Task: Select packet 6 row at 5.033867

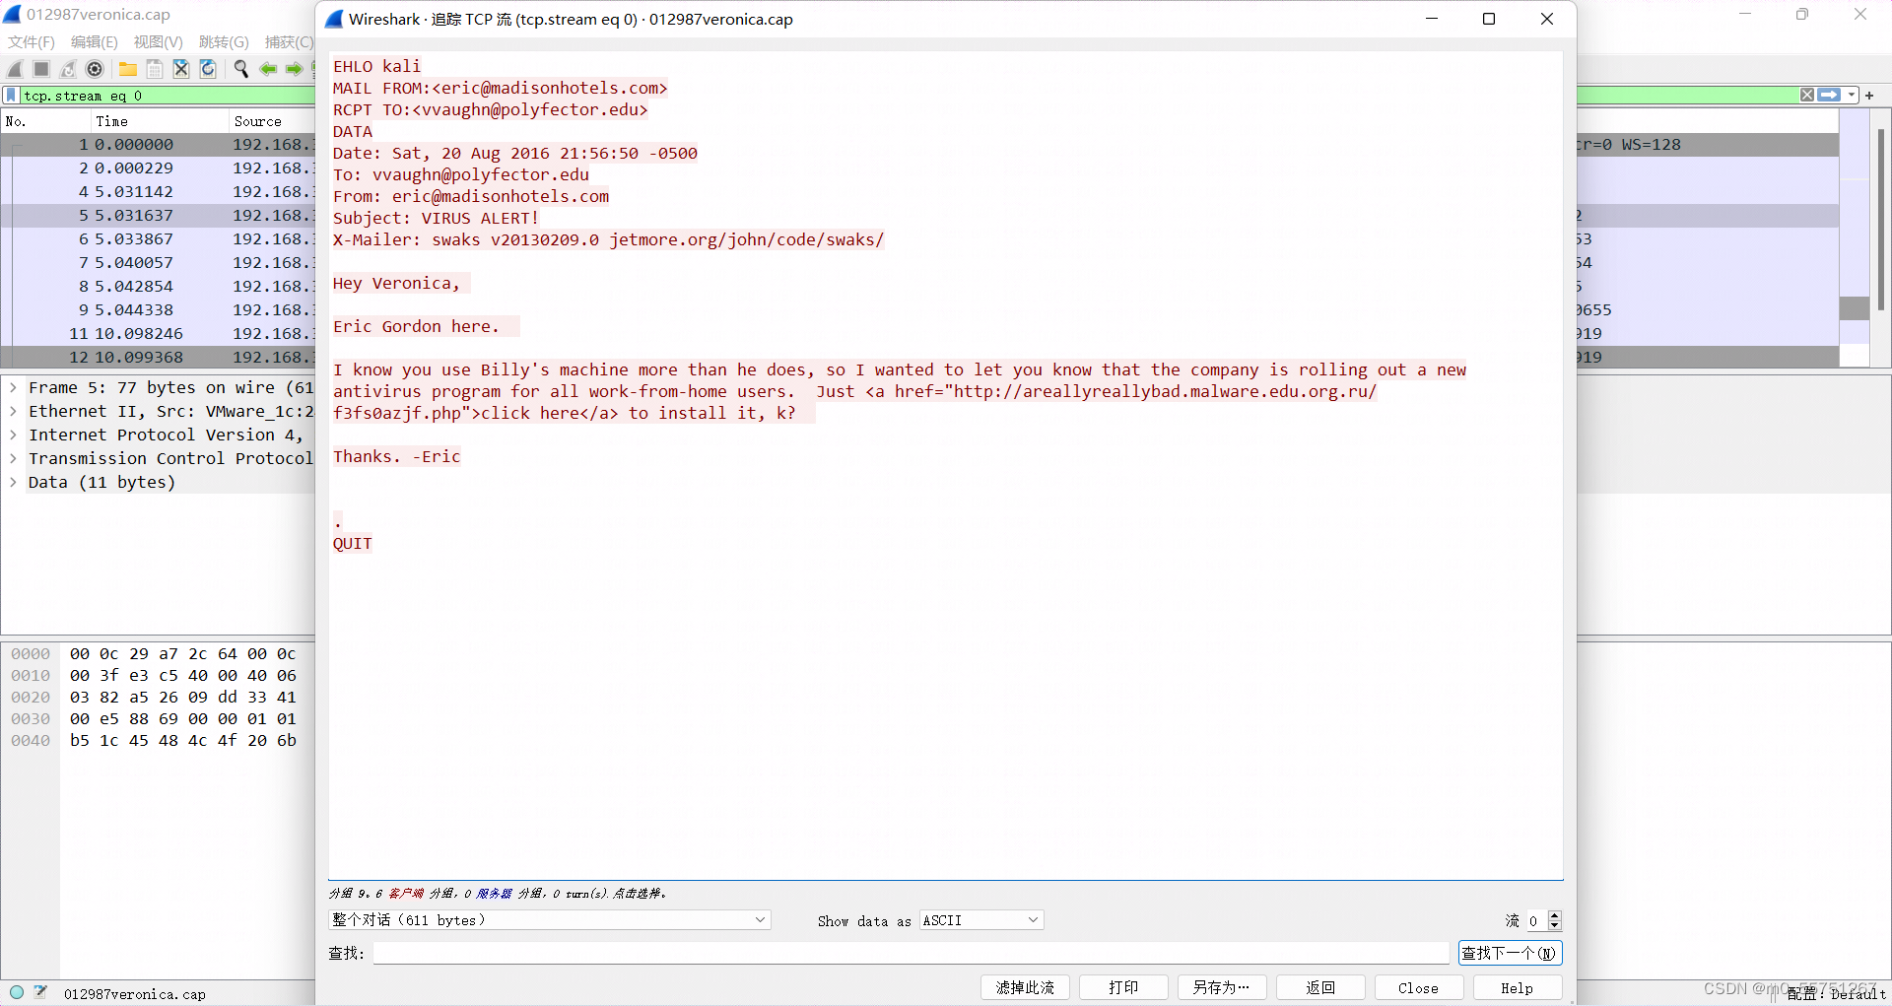Action: 158,239
